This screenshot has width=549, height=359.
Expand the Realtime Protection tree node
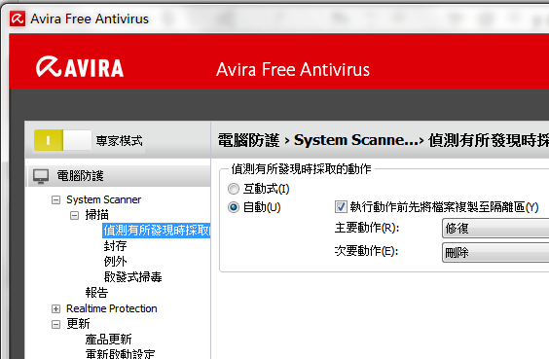click(55, 308)
